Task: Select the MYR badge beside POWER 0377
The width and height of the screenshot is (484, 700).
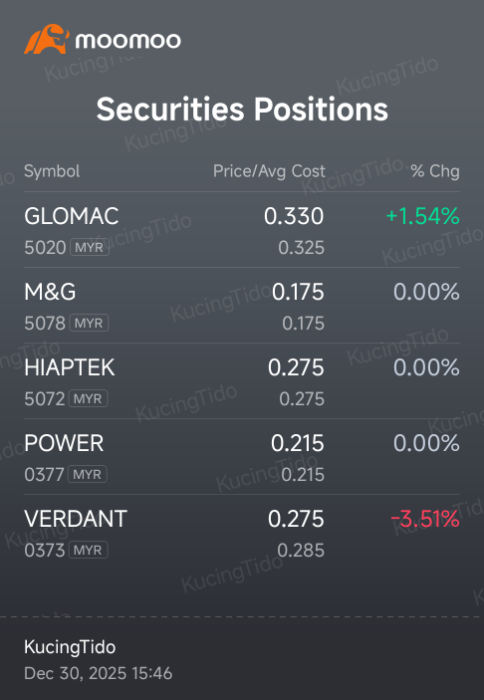Action: pyautogui.click(x=88, y=474)
